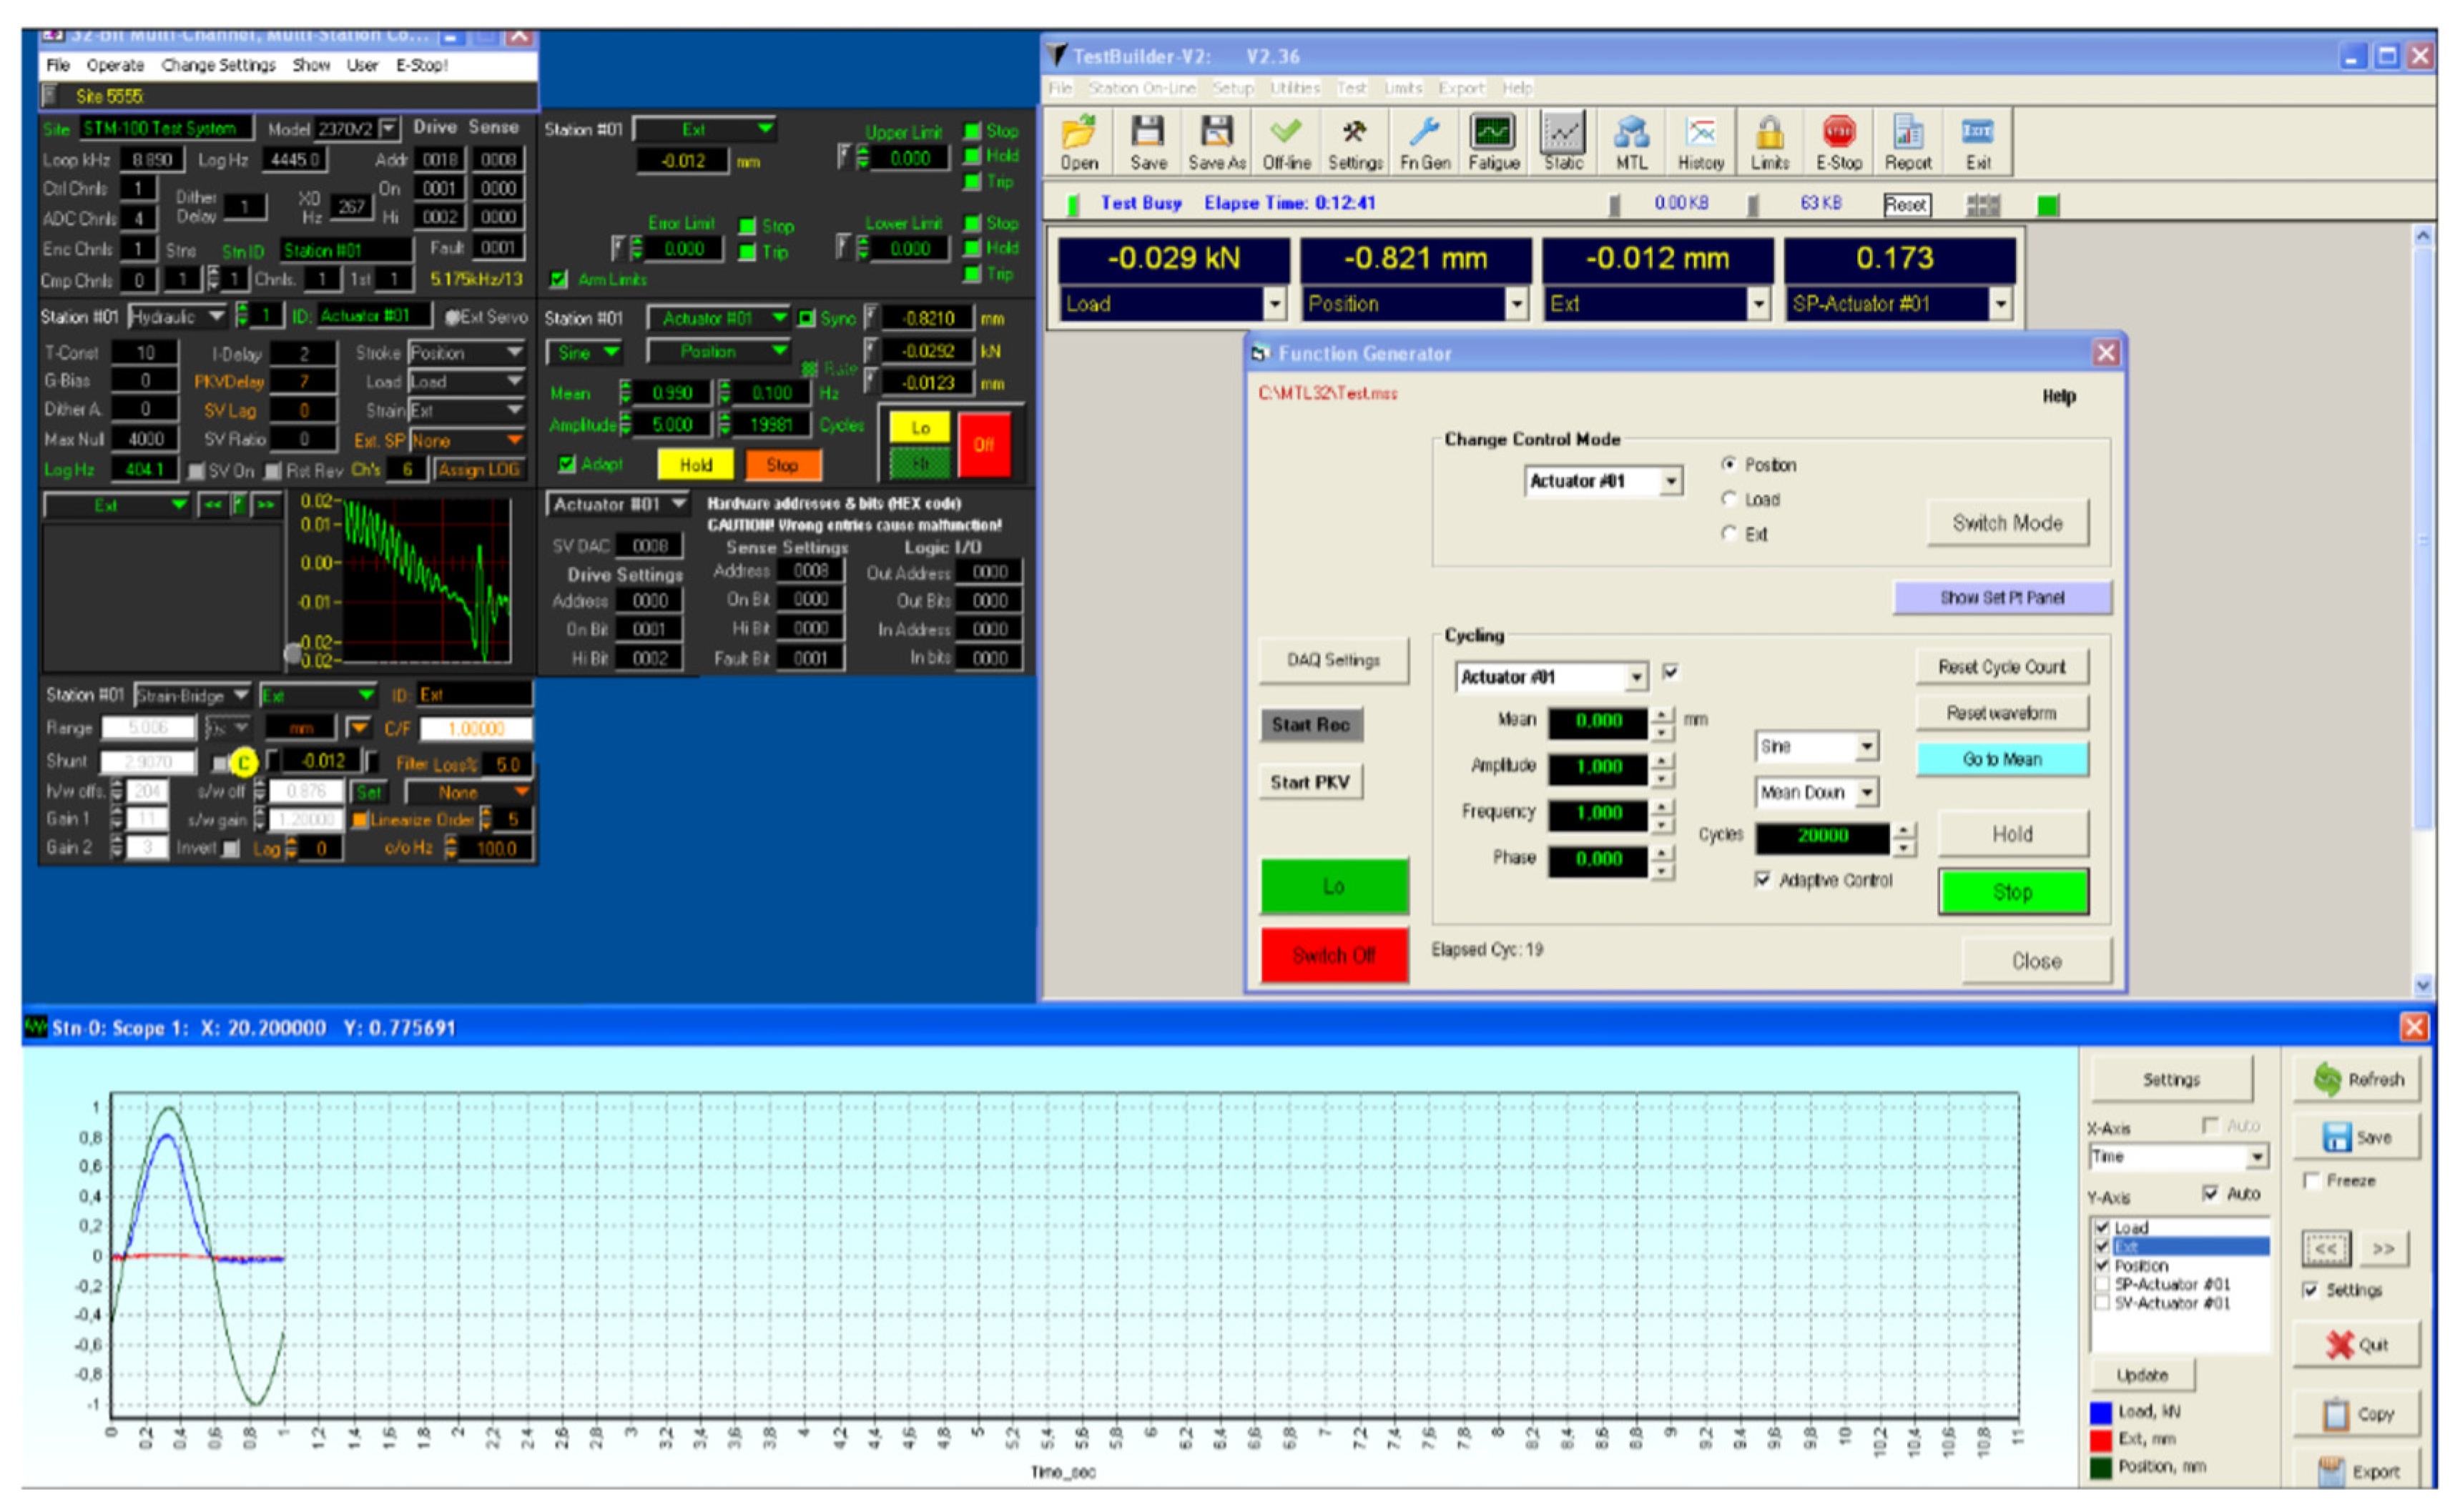Select the Load control mode radio
Image resolution: width=2455 pixels, height=1512 pixels.
point(1729,499)
